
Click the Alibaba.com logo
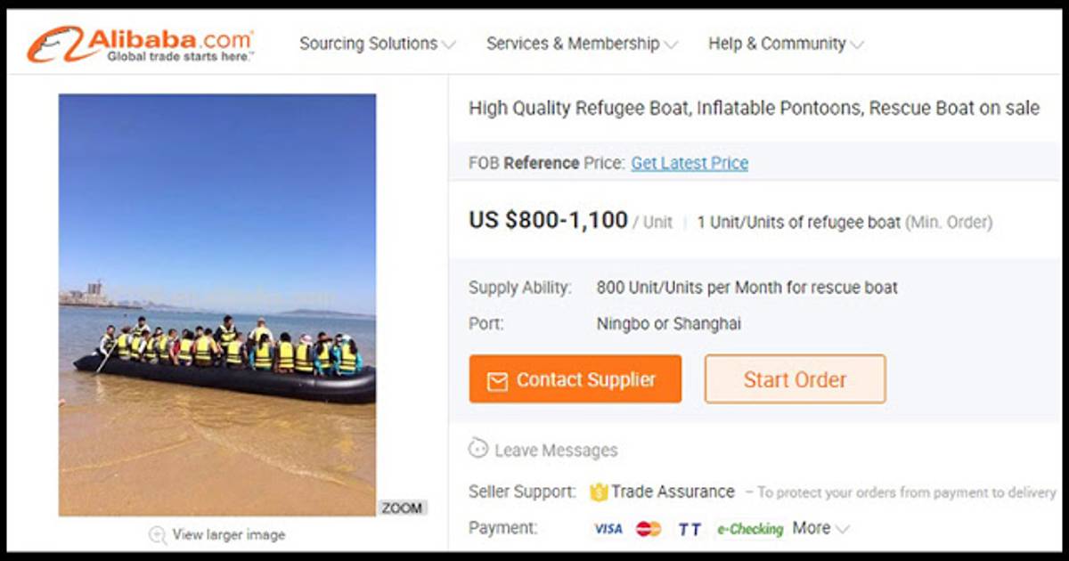pos(140,44)
